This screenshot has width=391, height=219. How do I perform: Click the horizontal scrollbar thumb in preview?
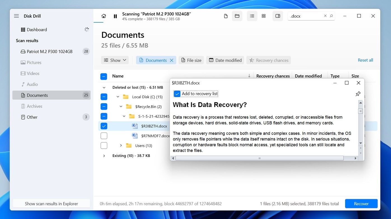(x=259, y=158)
